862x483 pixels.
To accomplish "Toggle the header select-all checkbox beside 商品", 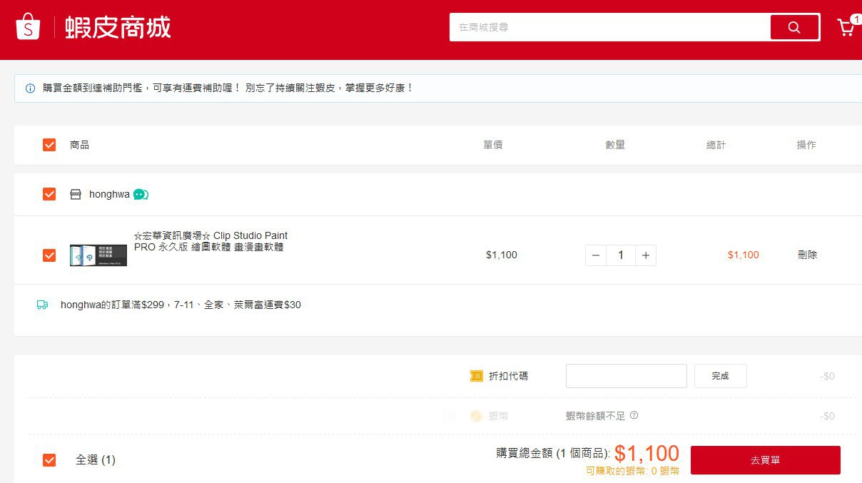I will (x=49, y=145).
